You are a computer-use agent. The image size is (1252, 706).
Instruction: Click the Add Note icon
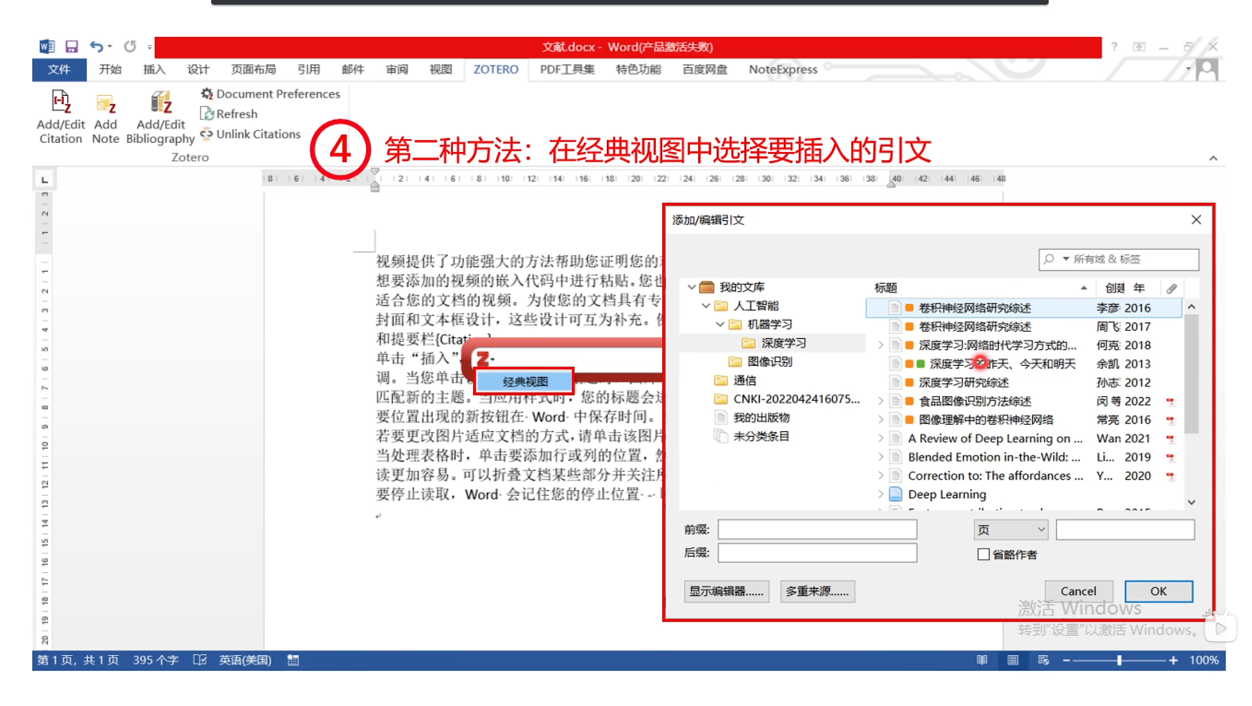[105, 117]
